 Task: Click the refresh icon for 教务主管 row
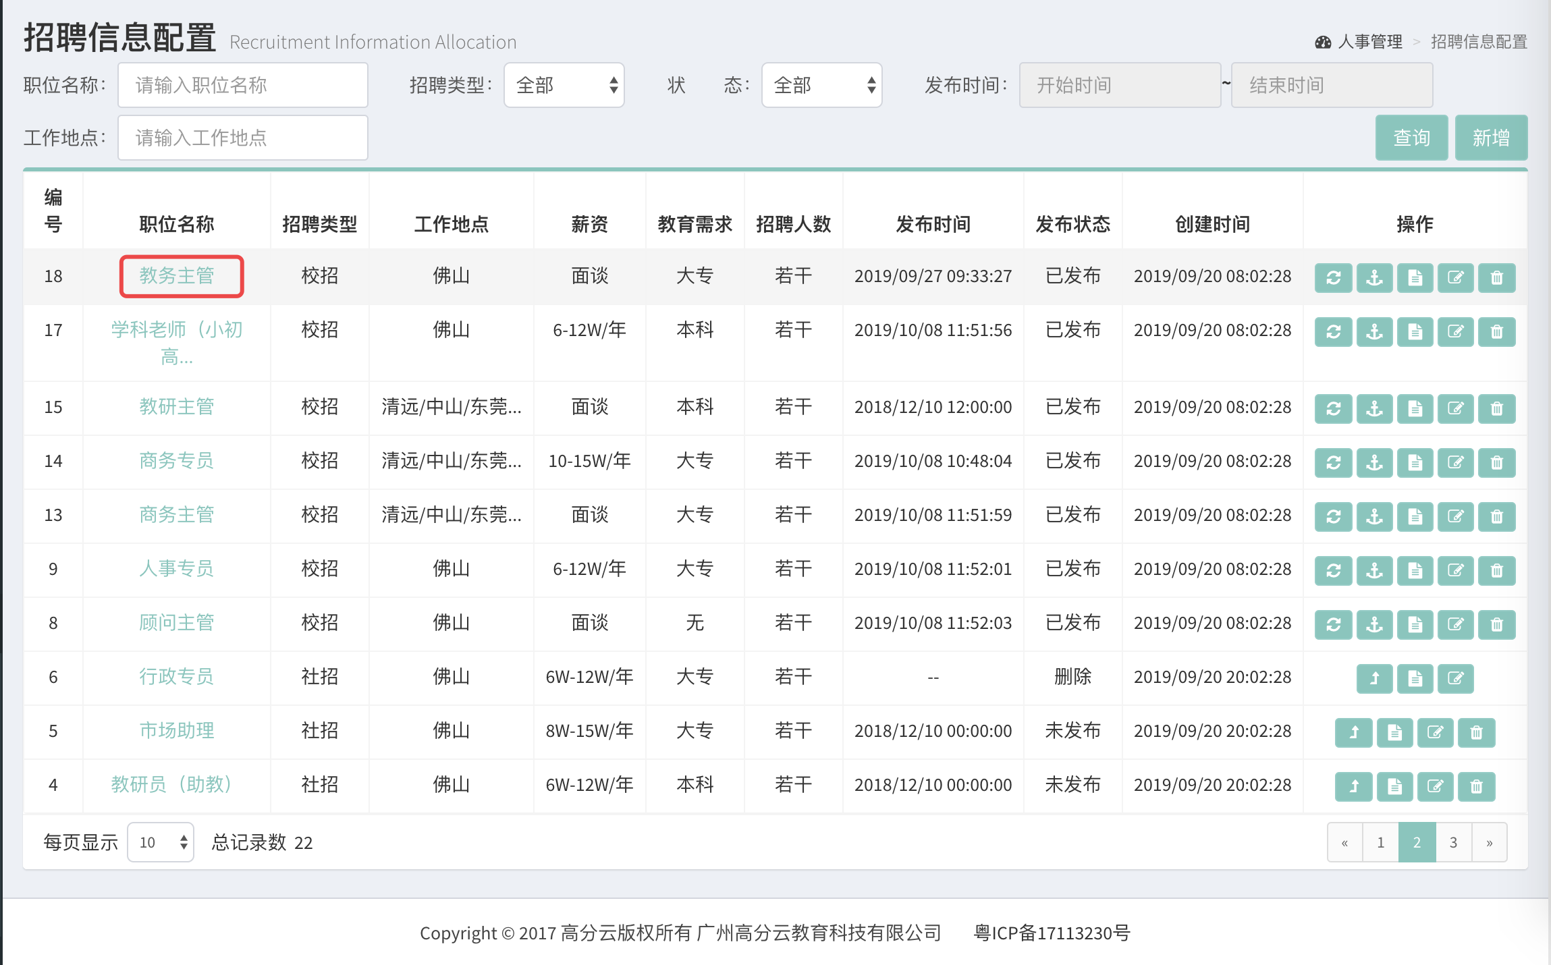coord(1333,278)
